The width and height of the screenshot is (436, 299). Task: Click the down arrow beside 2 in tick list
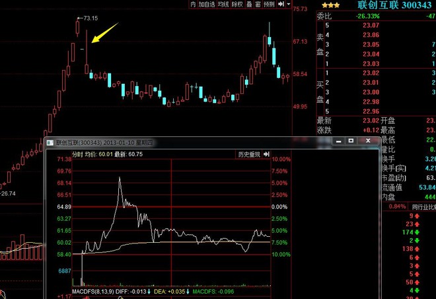pyautogui.click(x=417, y=241)
